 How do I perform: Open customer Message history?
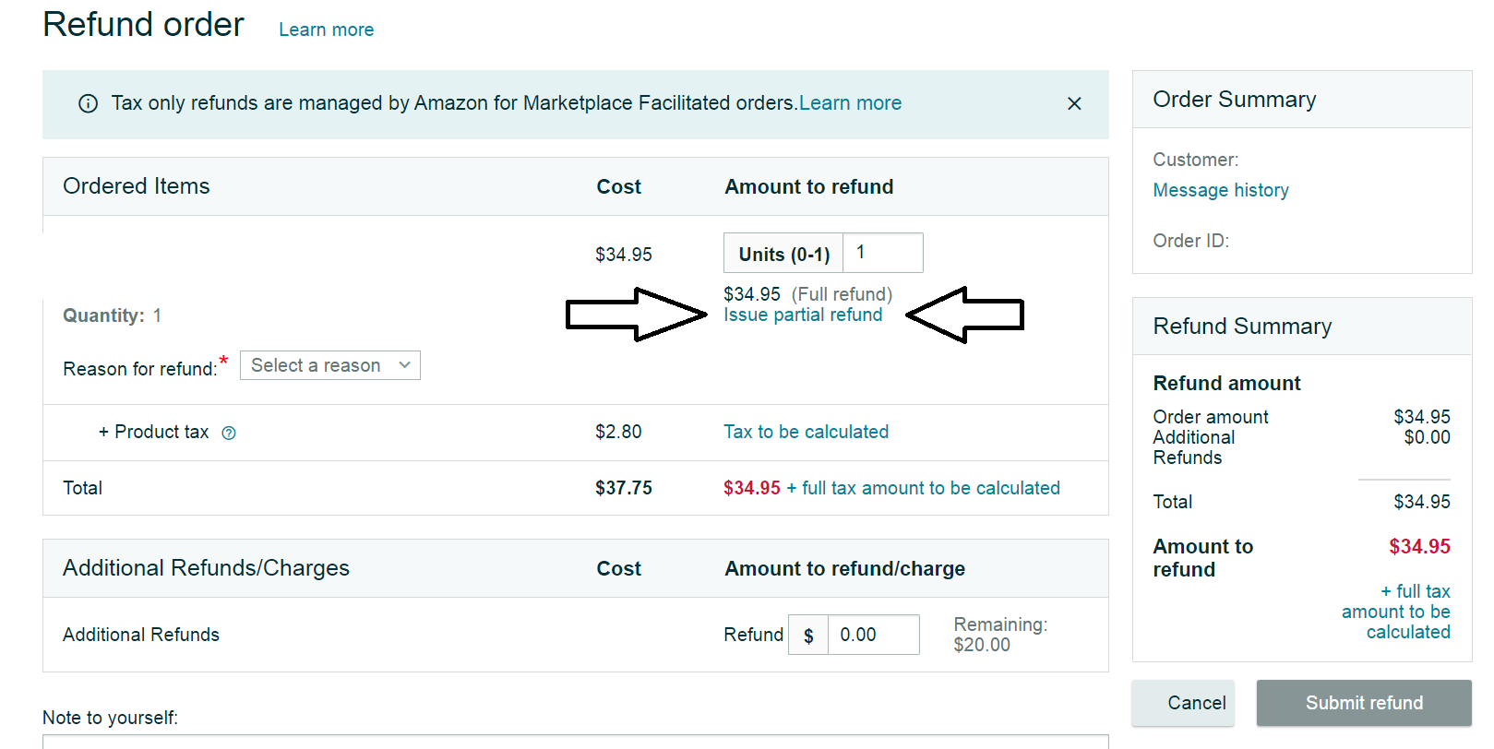click(x=1220, y=190)
